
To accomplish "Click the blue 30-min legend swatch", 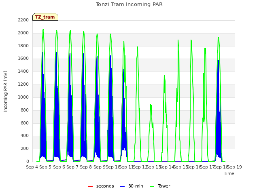I will click(x=122, y=187).
